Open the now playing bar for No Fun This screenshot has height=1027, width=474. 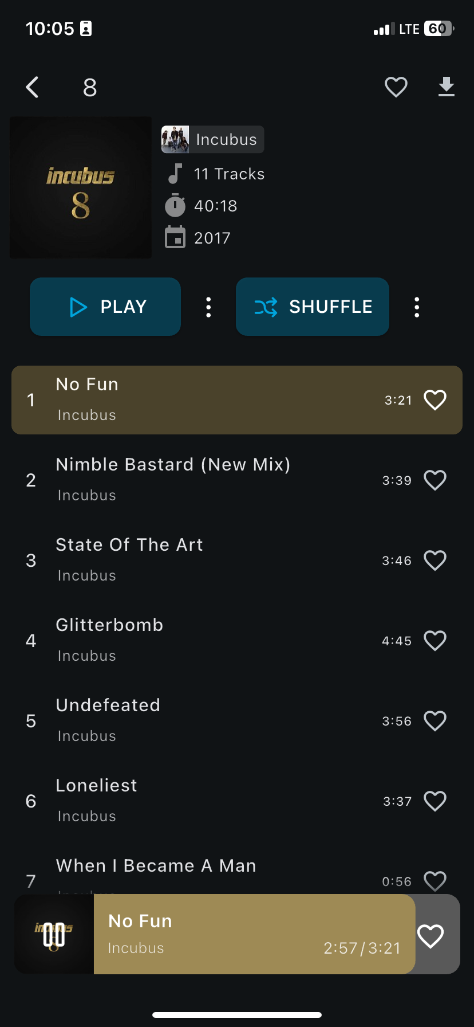240,934
